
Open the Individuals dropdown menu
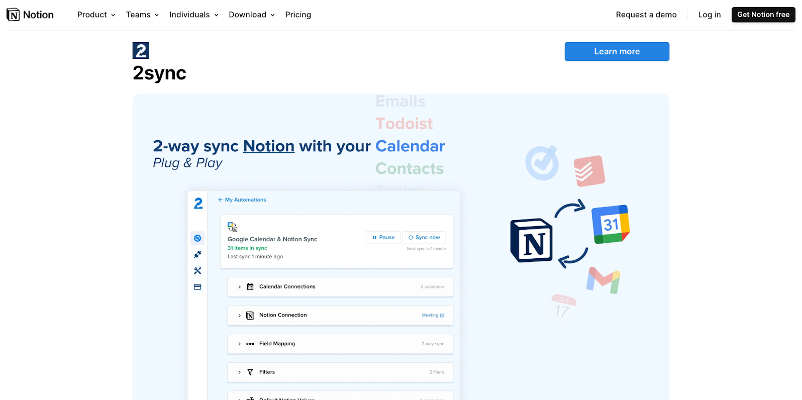[194, 15]
